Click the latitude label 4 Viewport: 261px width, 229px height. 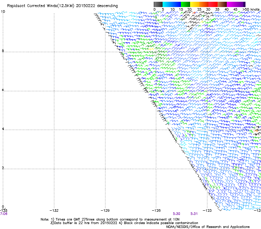3,129
